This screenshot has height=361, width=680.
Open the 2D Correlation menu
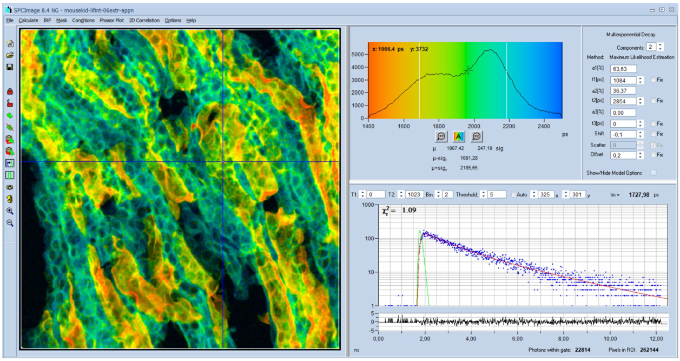click(x=144, y=21)
